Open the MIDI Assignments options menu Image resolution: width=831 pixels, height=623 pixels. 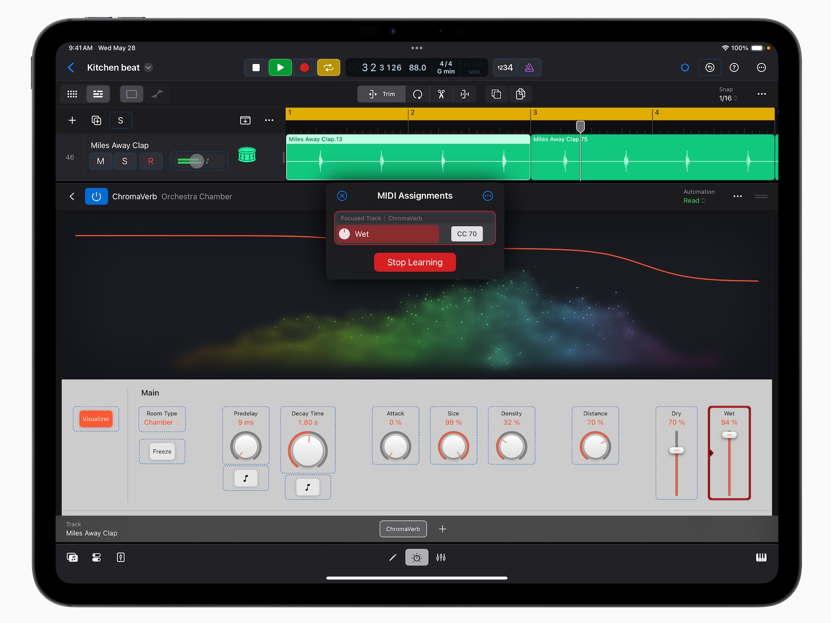point(487,196)
